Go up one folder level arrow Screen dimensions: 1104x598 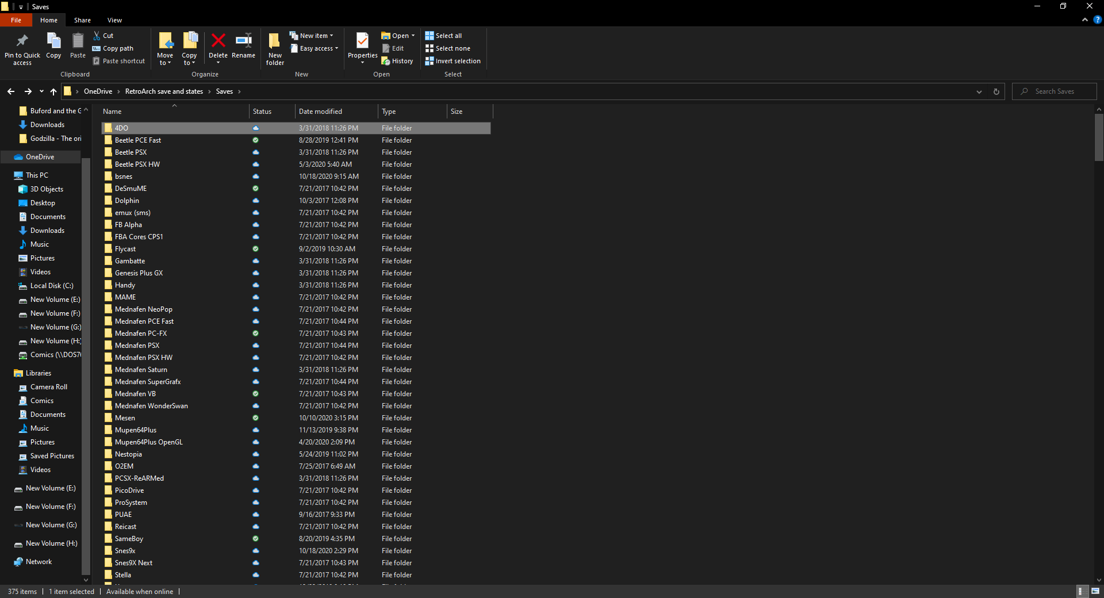coord(53,91)
